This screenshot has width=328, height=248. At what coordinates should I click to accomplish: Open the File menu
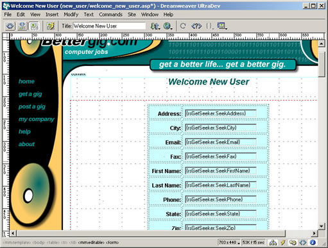[8, 15]
